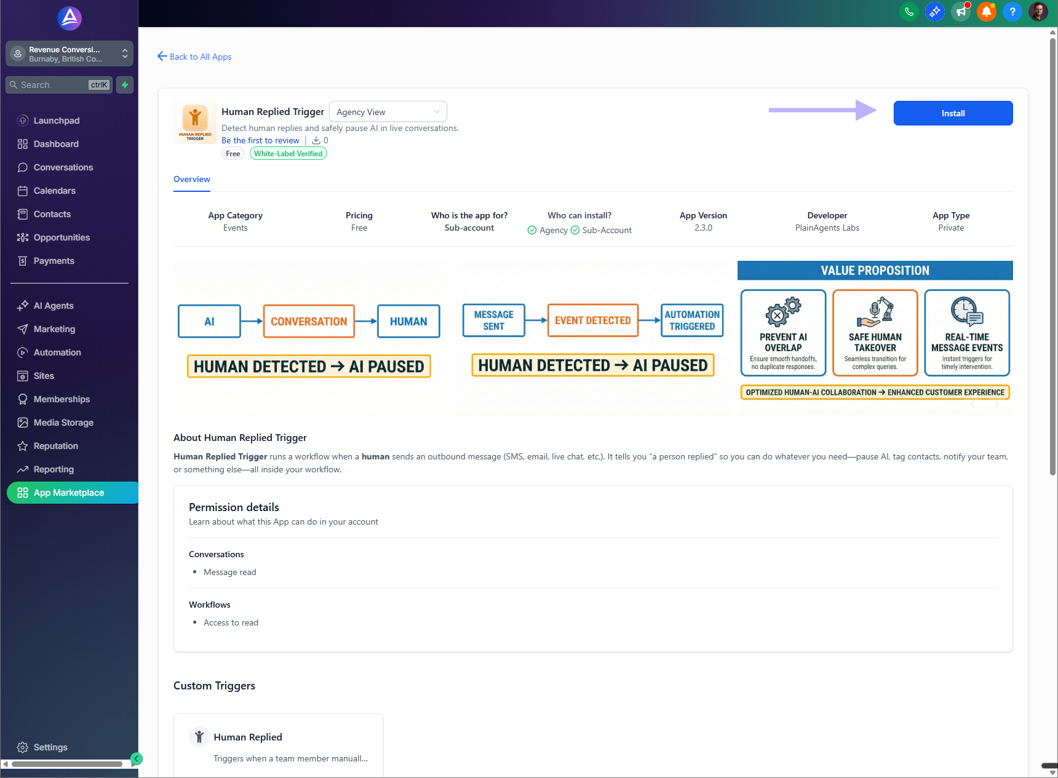Click the phone icon in the top bar

point(909,12)
